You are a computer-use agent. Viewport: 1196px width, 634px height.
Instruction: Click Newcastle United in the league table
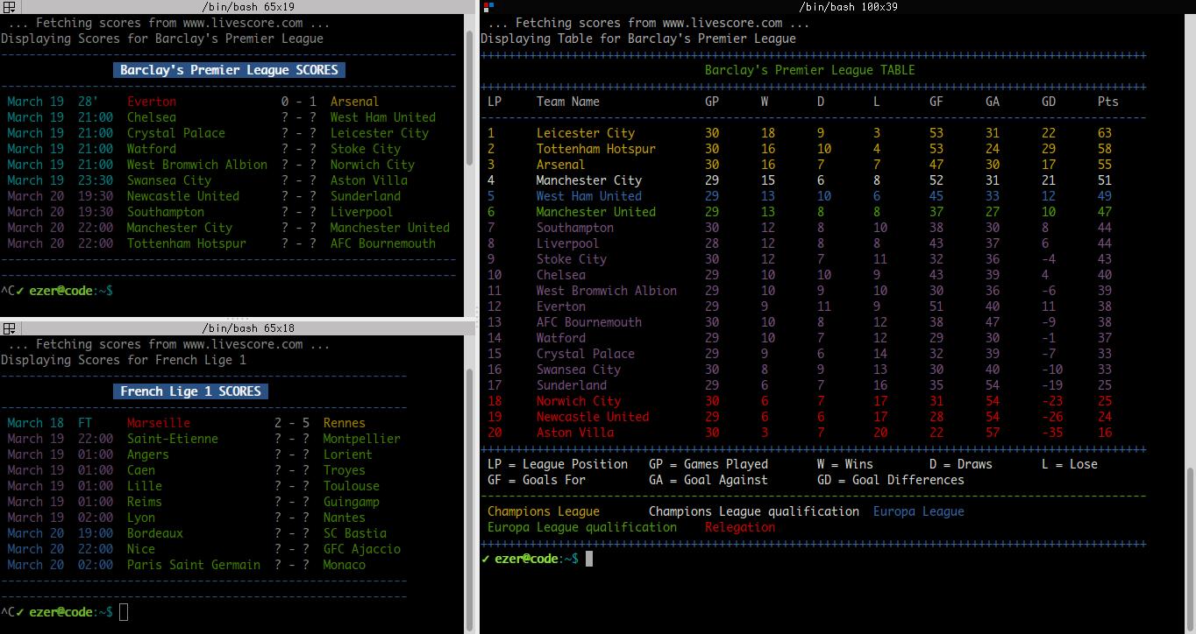593,417
